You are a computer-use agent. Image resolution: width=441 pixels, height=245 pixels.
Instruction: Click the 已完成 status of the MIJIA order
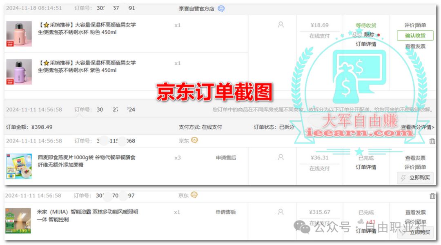[366, 212]
